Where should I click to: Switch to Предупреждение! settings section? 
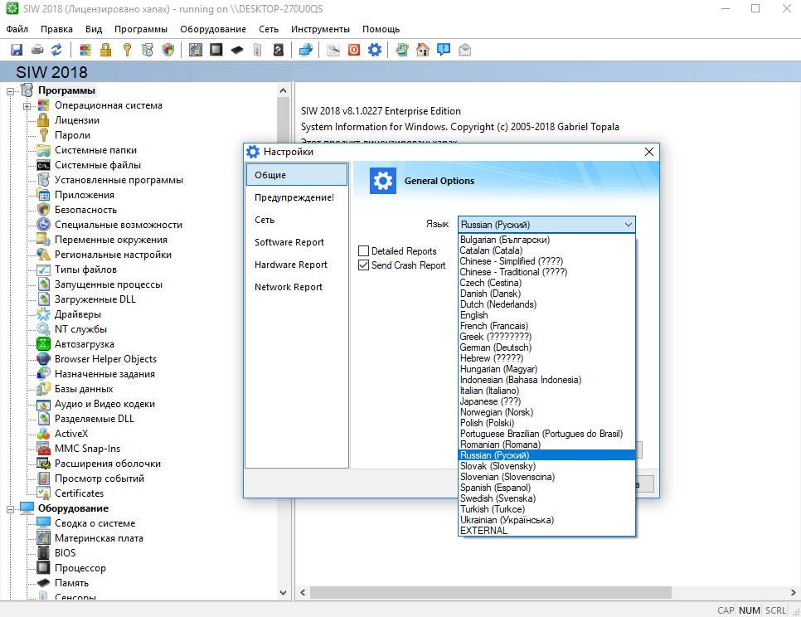coord(297,197)
